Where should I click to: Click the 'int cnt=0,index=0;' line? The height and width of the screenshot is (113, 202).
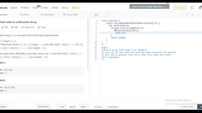click(x=119, y=25)
